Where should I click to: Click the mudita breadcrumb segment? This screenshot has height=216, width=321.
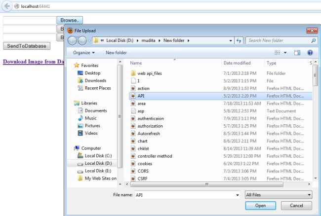tap(149, 40)
